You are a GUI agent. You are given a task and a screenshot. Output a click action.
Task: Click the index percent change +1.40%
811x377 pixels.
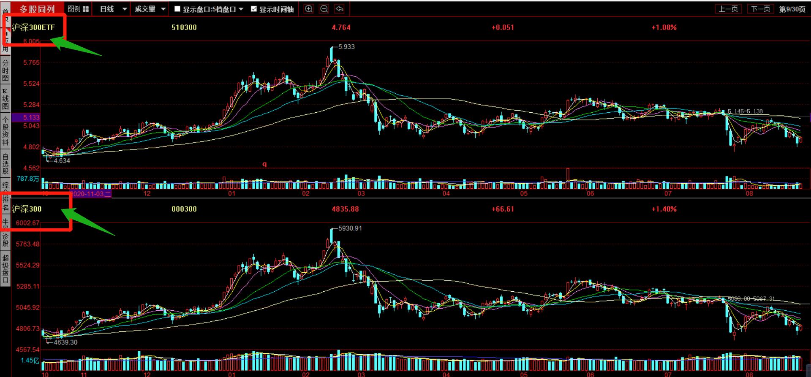point(664,209)
